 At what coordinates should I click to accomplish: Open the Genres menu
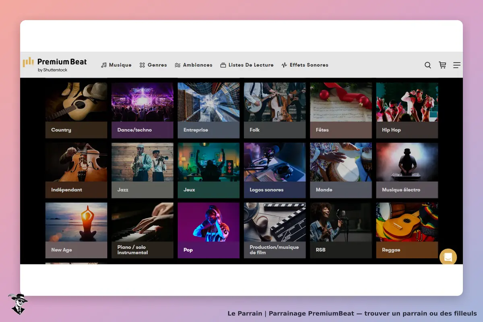click(153, 65)
